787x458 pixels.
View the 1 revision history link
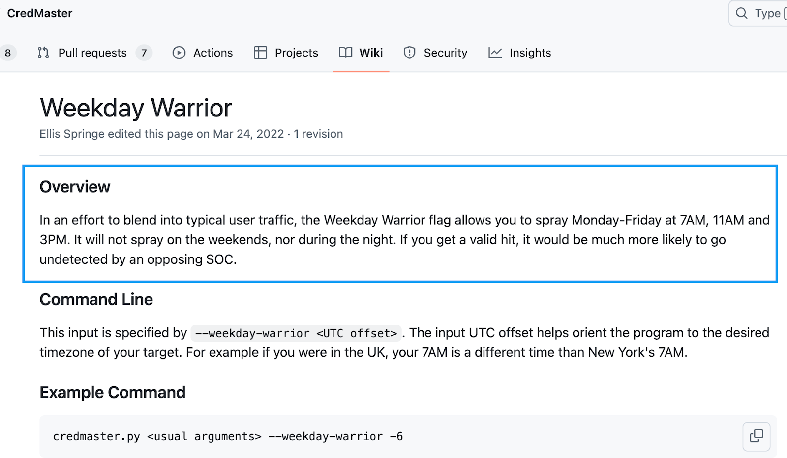click(x=318, y=134)
